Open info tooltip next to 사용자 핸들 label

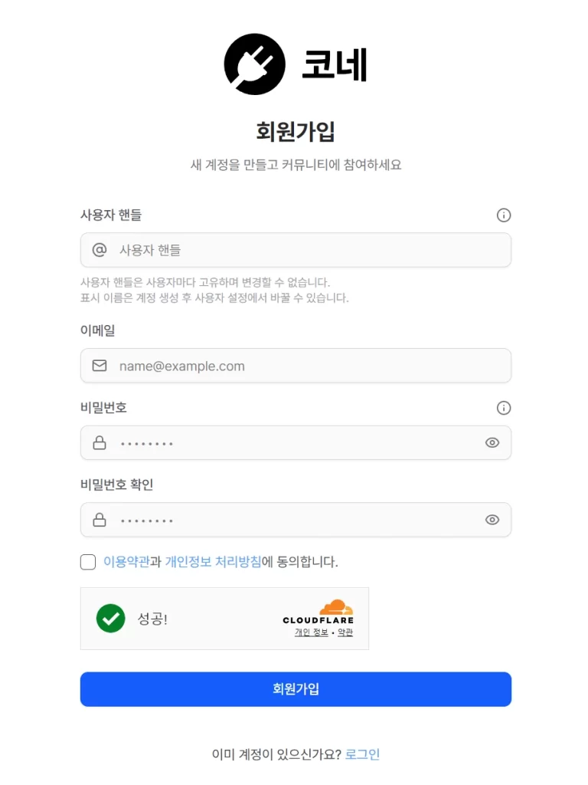tap(504, 215)
